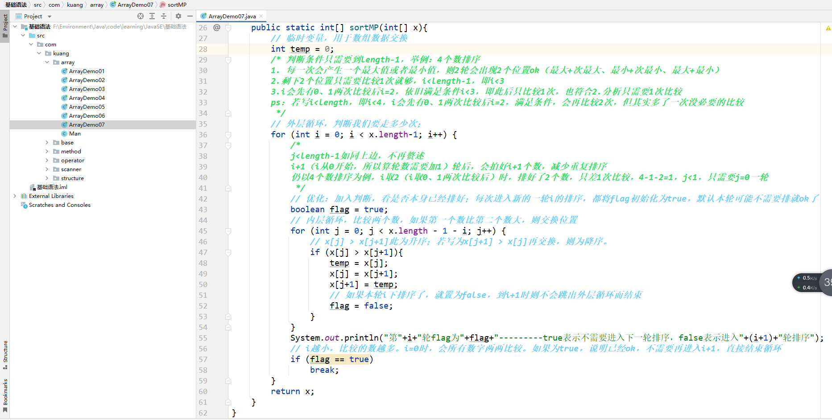The width and height of the screenshot is (832, 420).
Task: Fold the if block at line 47
Action: click(x=228, y=252)
